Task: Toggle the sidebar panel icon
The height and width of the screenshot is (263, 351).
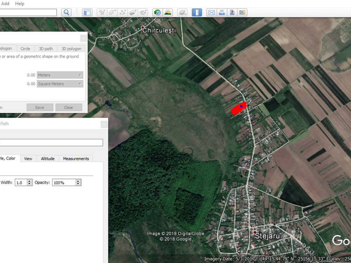Action: tap(87, 12)
